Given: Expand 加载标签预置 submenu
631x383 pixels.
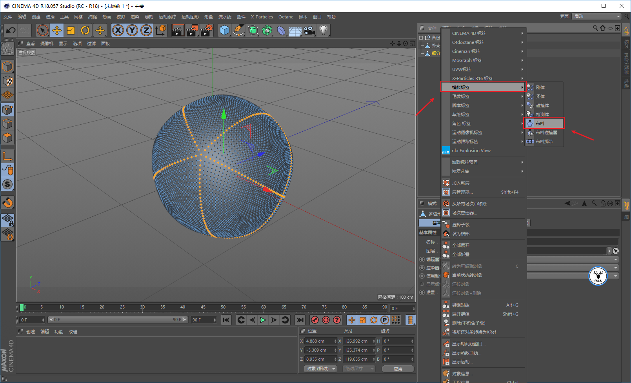Looking at the screenshot, I should 484,162.
